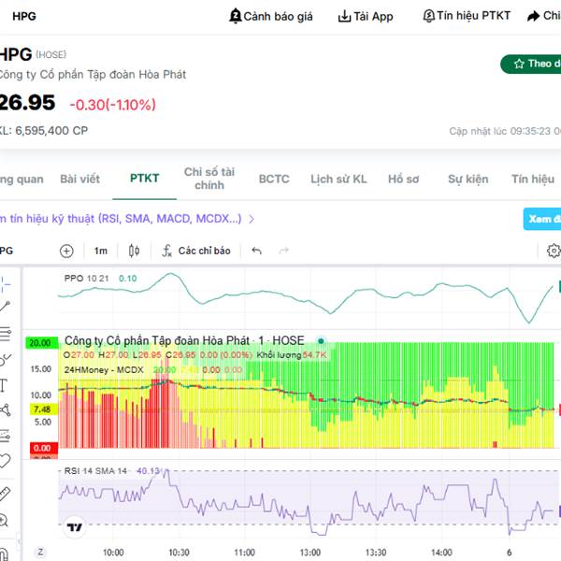Select the Fibonacci retracement tool
Image resolution: width=561 pixels, height=561 pixels.
click(5, 333)
